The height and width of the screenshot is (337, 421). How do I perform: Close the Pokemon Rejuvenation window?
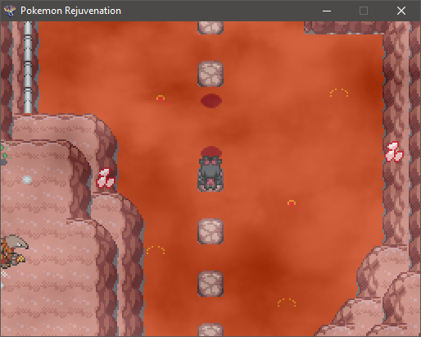(401, 11)
